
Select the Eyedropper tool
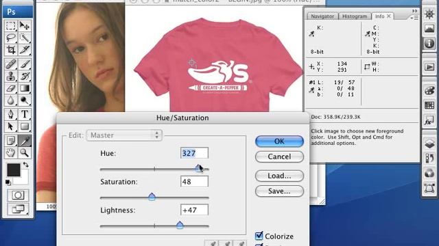25,141
